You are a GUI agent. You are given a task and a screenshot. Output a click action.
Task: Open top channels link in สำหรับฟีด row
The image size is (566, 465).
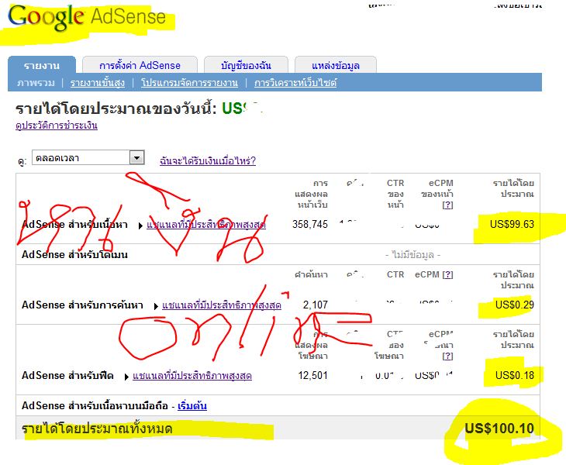(x=192, y=376)
